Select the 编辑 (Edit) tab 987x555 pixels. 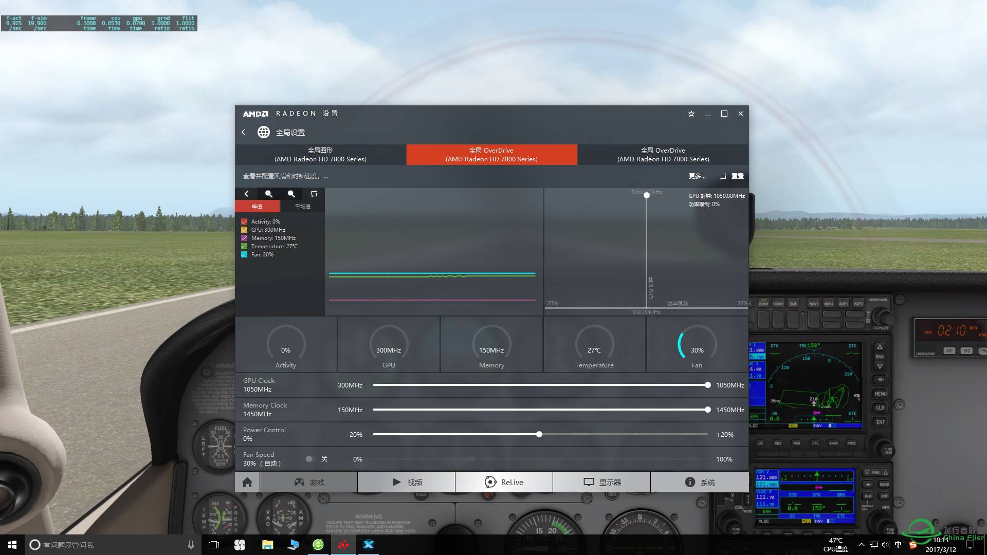point(258,206)
